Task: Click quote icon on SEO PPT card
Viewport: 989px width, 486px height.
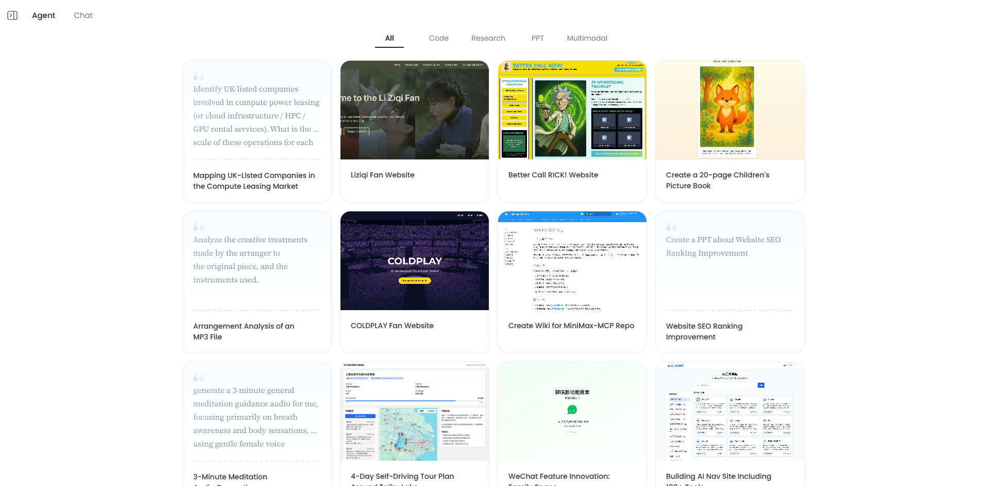Action: (x=671, y=227)
